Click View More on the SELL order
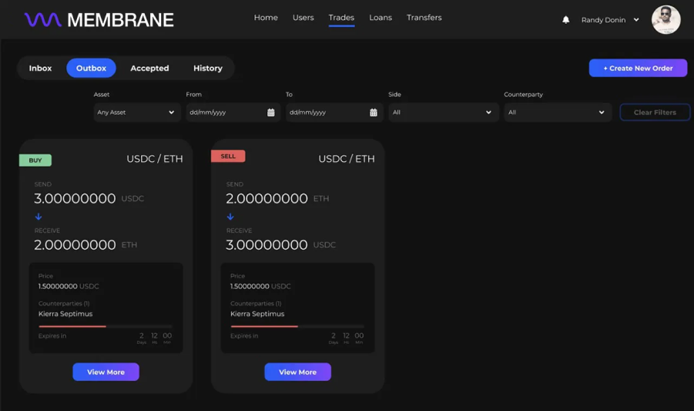This screenshot has width=694, height=411. [x=297, y=372]
